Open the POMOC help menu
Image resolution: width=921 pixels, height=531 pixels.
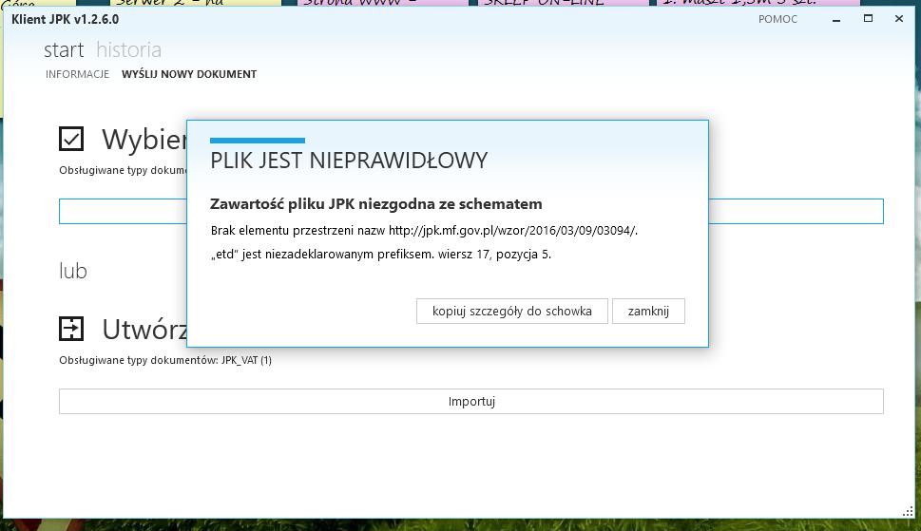point(777,19)
